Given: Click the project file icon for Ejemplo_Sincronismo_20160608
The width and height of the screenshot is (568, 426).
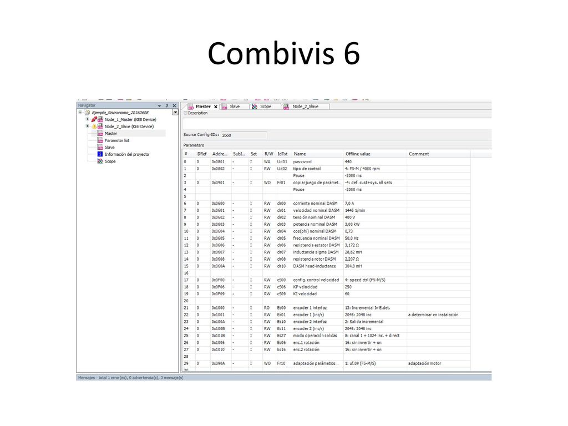Looking at the screenshot, I should coord(87,113).
